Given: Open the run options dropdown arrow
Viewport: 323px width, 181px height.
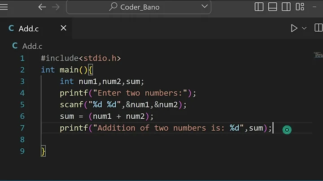Looking at the screenshot, I should tap(304, 28).
